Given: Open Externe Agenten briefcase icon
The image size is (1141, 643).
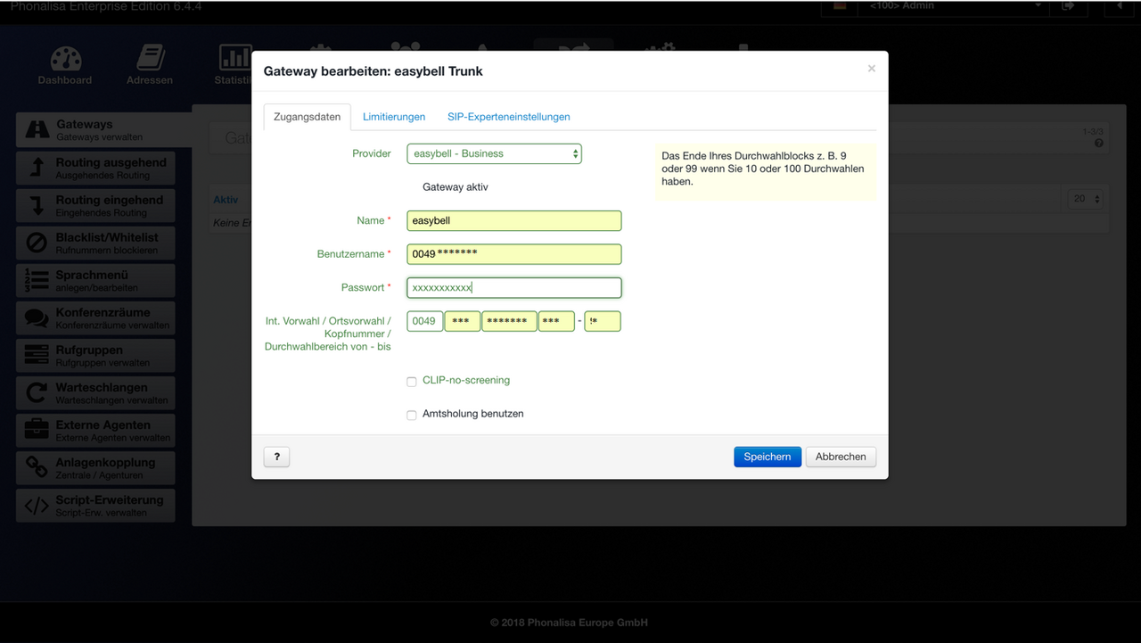Looking at the screenshot, I should [x=37, y=430].
